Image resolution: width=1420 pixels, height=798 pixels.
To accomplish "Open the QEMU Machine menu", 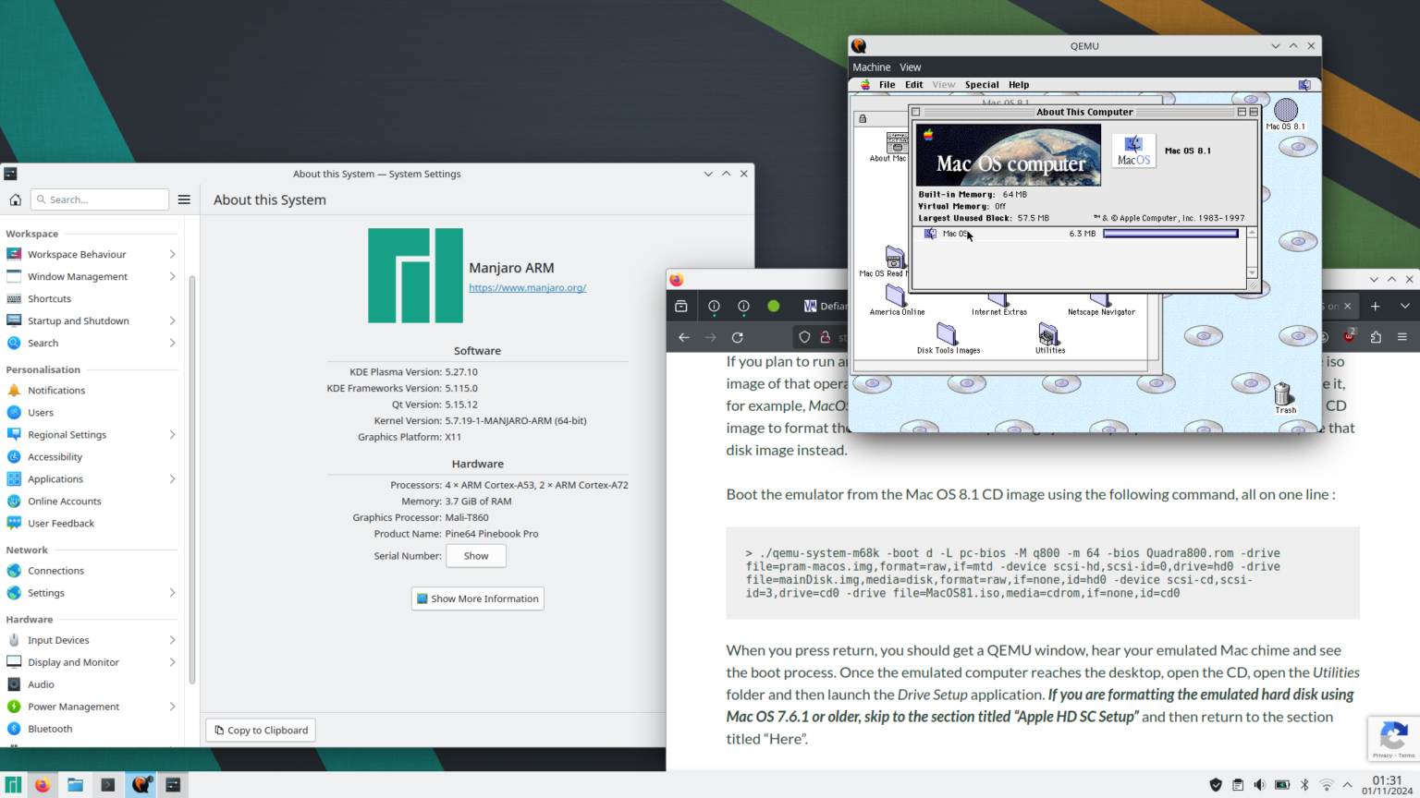I will [x=871, y=66].
